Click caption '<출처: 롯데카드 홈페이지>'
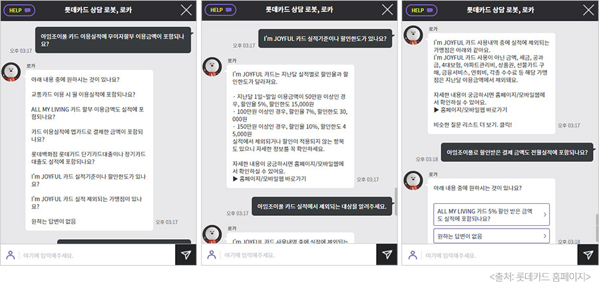The image size is (599, 289). tap(540, 277)
